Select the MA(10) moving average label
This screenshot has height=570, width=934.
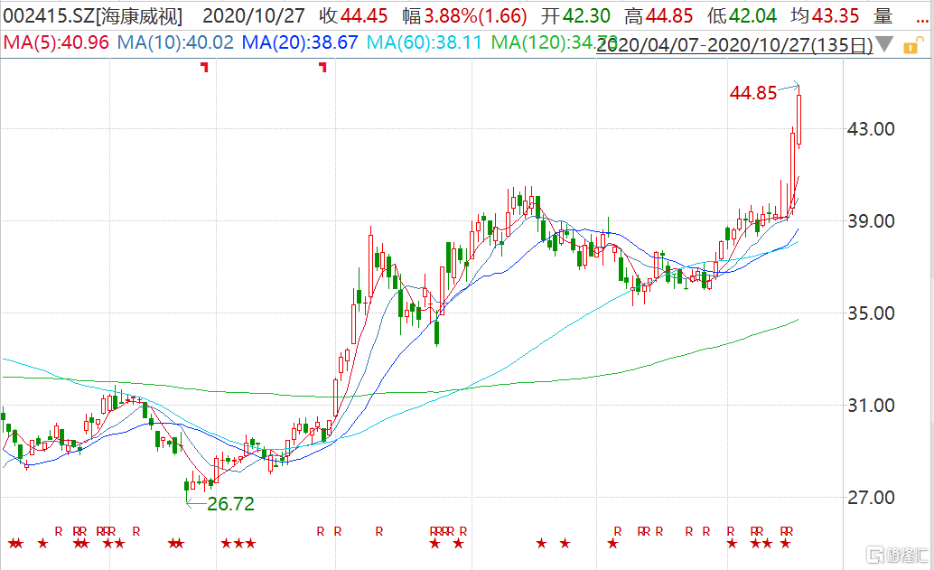point(176,42)
